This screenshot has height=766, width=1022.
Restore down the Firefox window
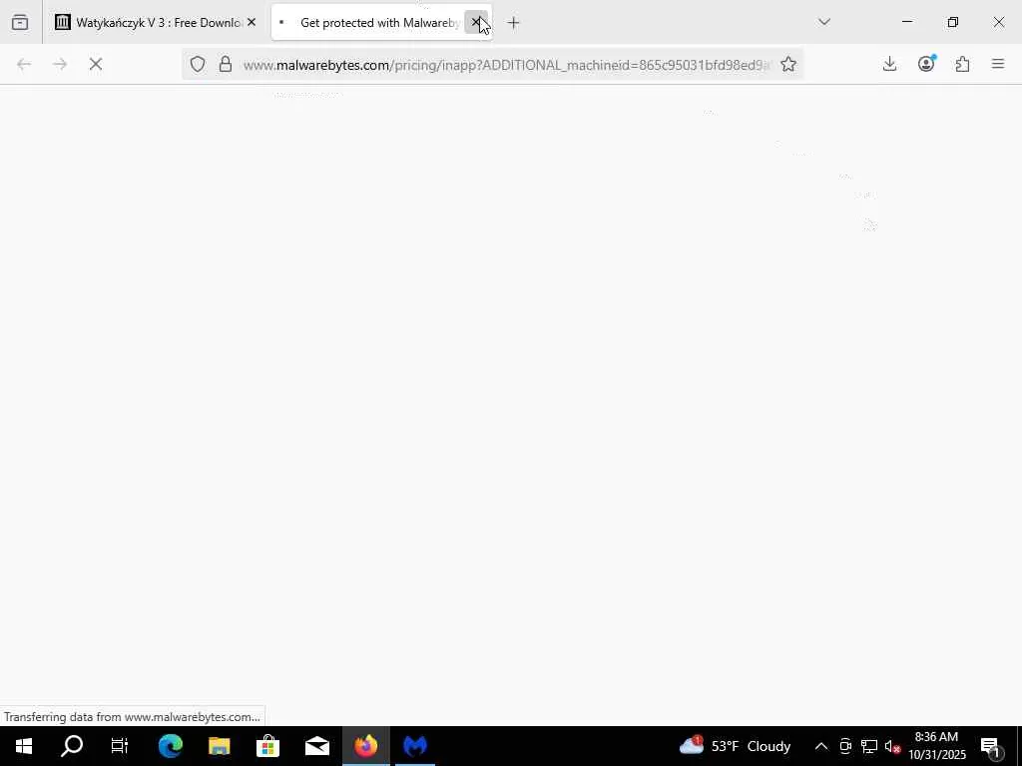click(x=953, y=22)
